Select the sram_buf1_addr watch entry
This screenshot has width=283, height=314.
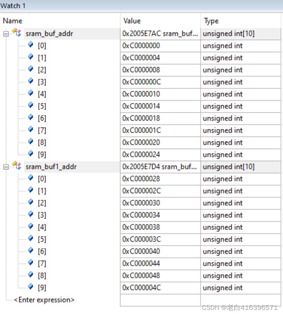coord(51,167)
